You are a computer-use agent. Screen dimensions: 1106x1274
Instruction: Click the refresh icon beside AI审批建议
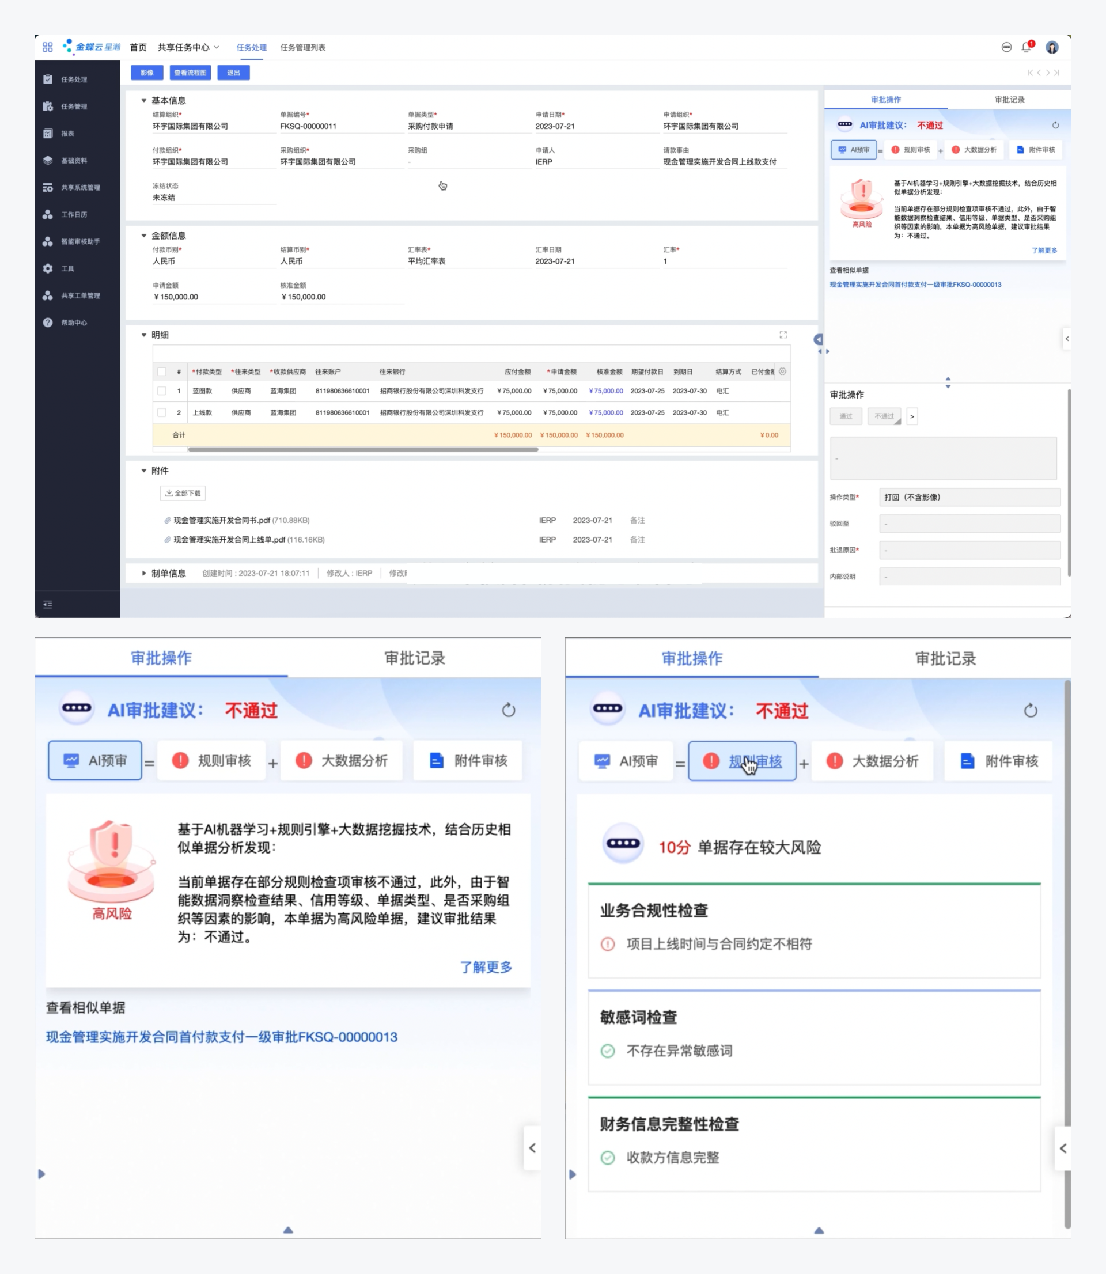point(1055,125)
